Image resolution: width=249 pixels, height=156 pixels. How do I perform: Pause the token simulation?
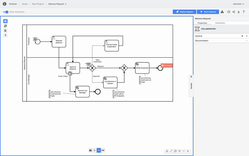(x=6, y=21)
